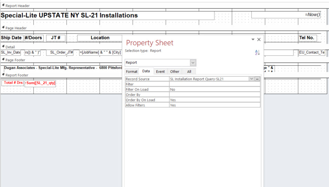This screenshot has height=187, width=329.
Task: Select the Report Footer section bar
Action: (x=165, y=75)
